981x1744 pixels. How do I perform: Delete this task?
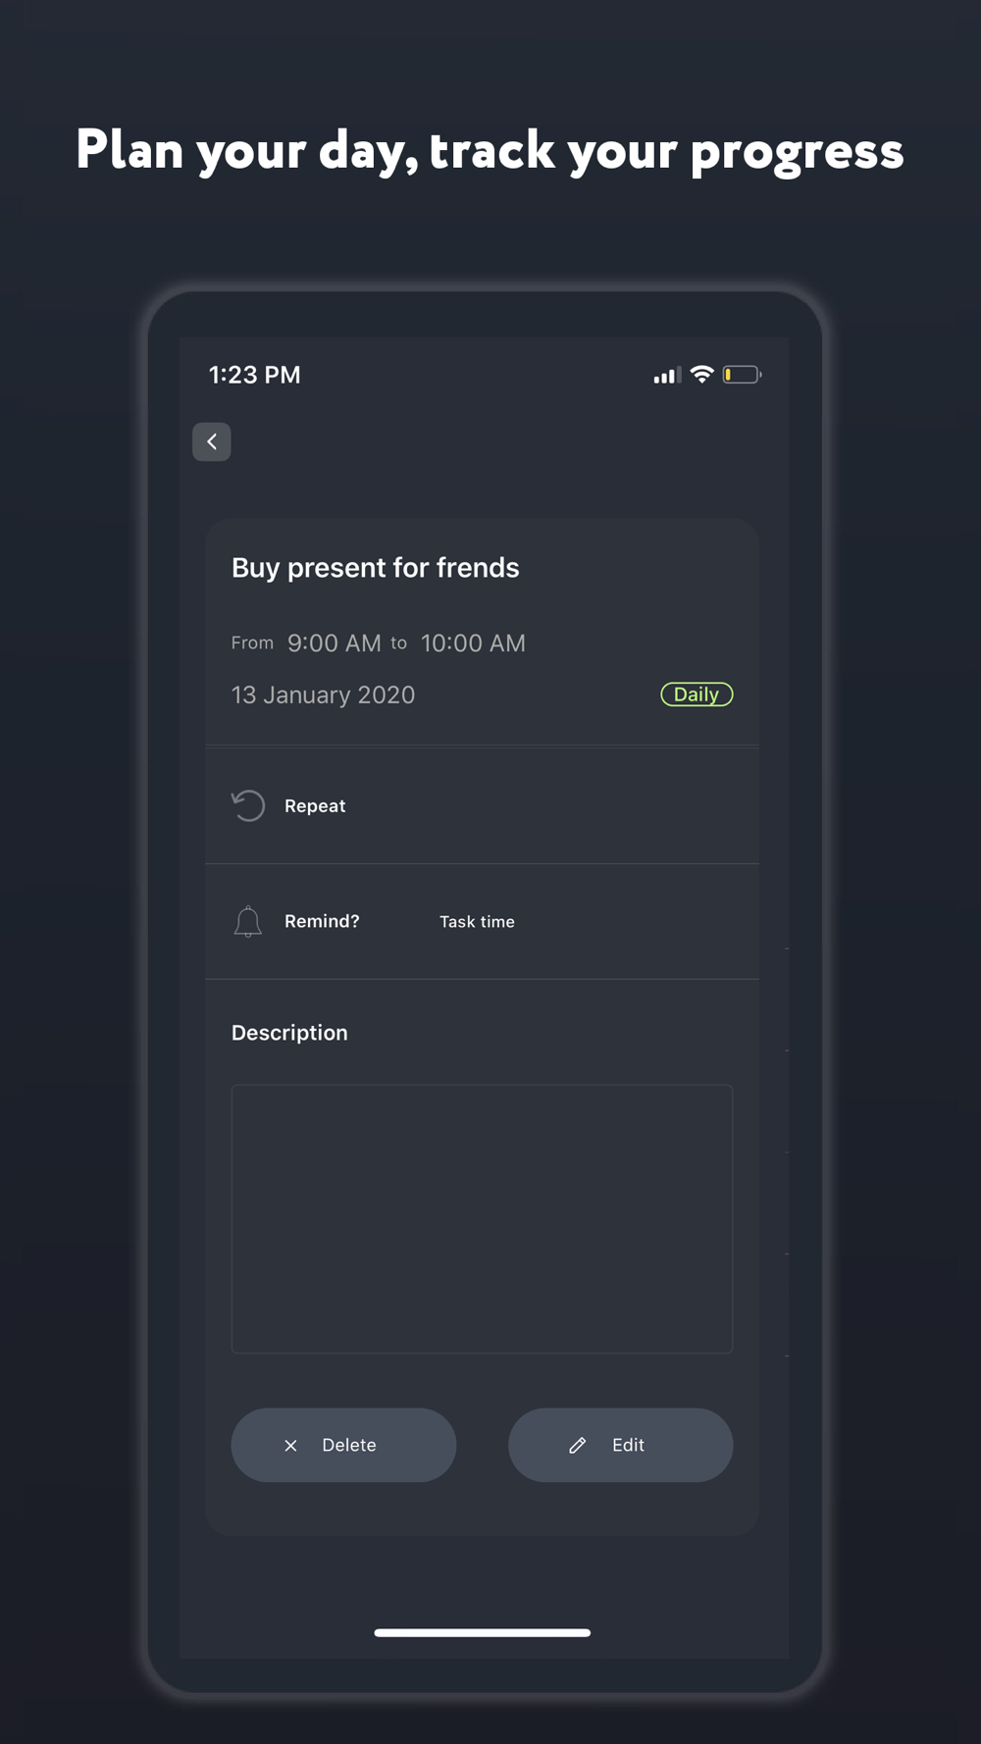pyautogui.click(x=343, y=1445)
